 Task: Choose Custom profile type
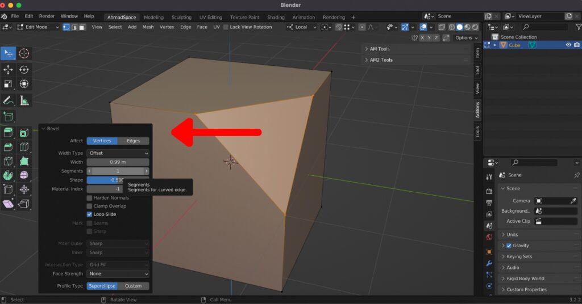(134, 286)
